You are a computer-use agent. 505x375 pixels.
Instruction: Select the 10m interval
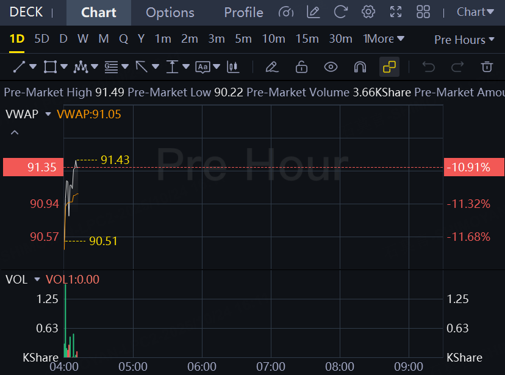click(273, 39)
